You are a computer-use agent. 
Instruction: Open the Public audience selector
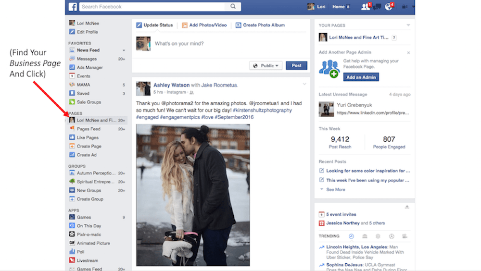tap(266, 66)
